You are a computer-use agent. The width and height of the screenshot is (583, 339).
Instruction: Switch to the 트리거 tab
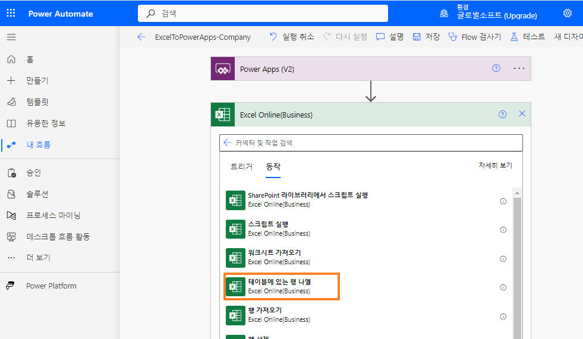tap(242, 167)
